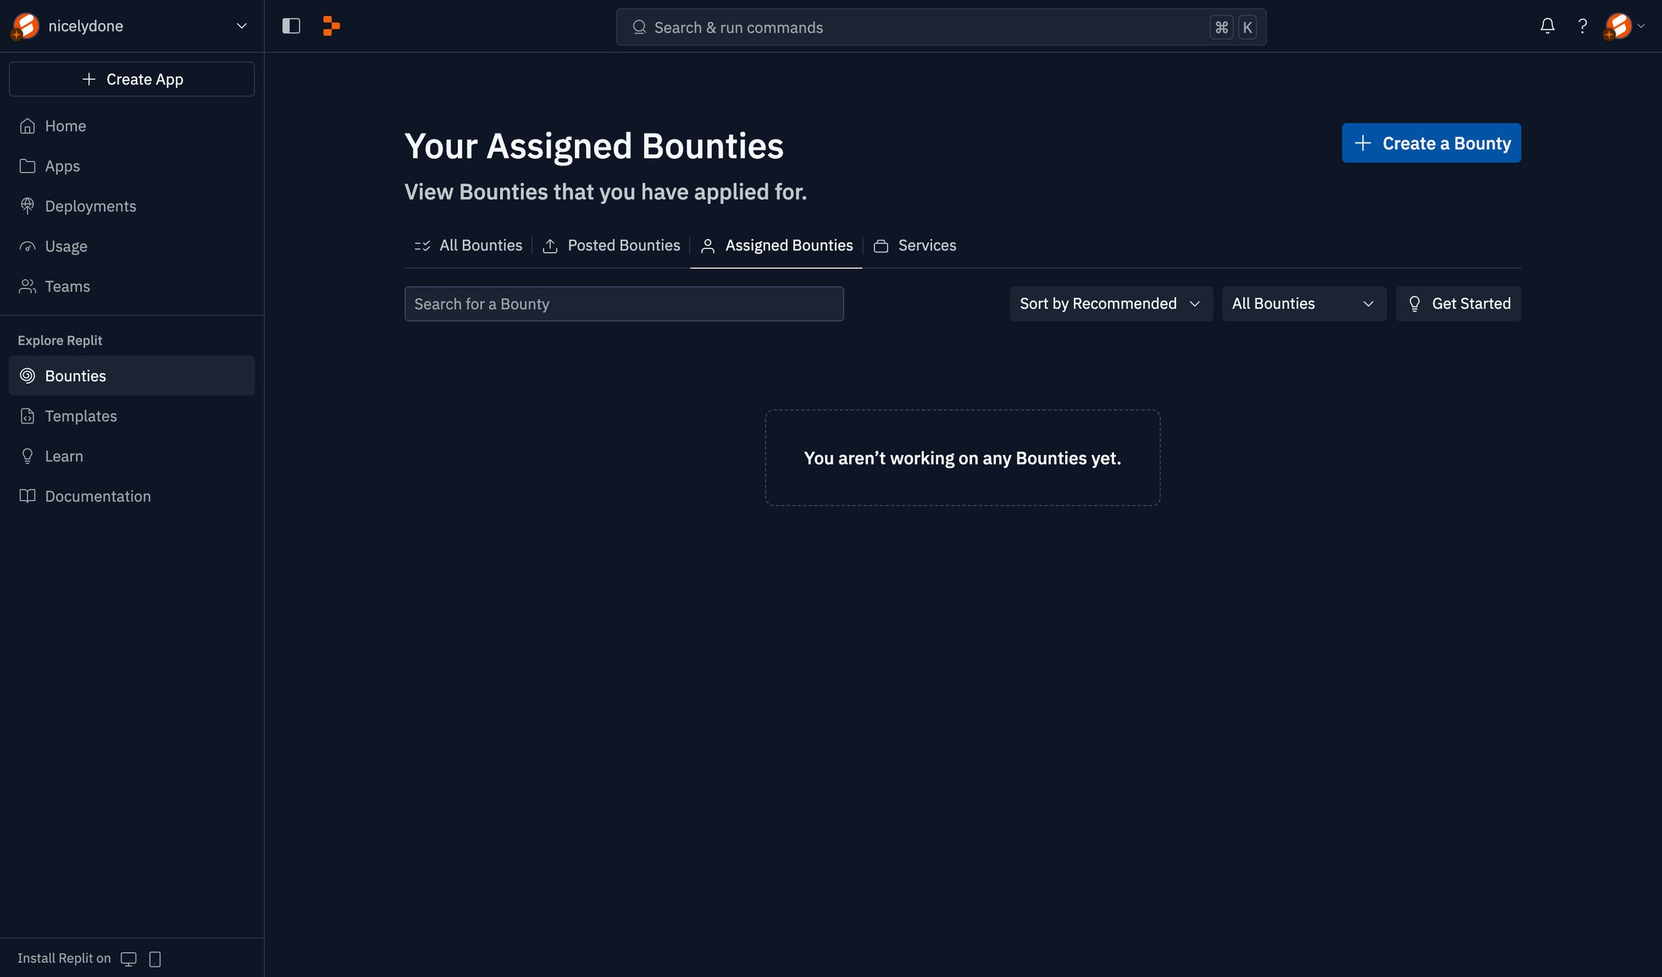Image resolution: width=1662 pixels, height=977 pixels.
Task: Click 'You aren't working on any Bounties yet.' message
Action: [963, 458]
